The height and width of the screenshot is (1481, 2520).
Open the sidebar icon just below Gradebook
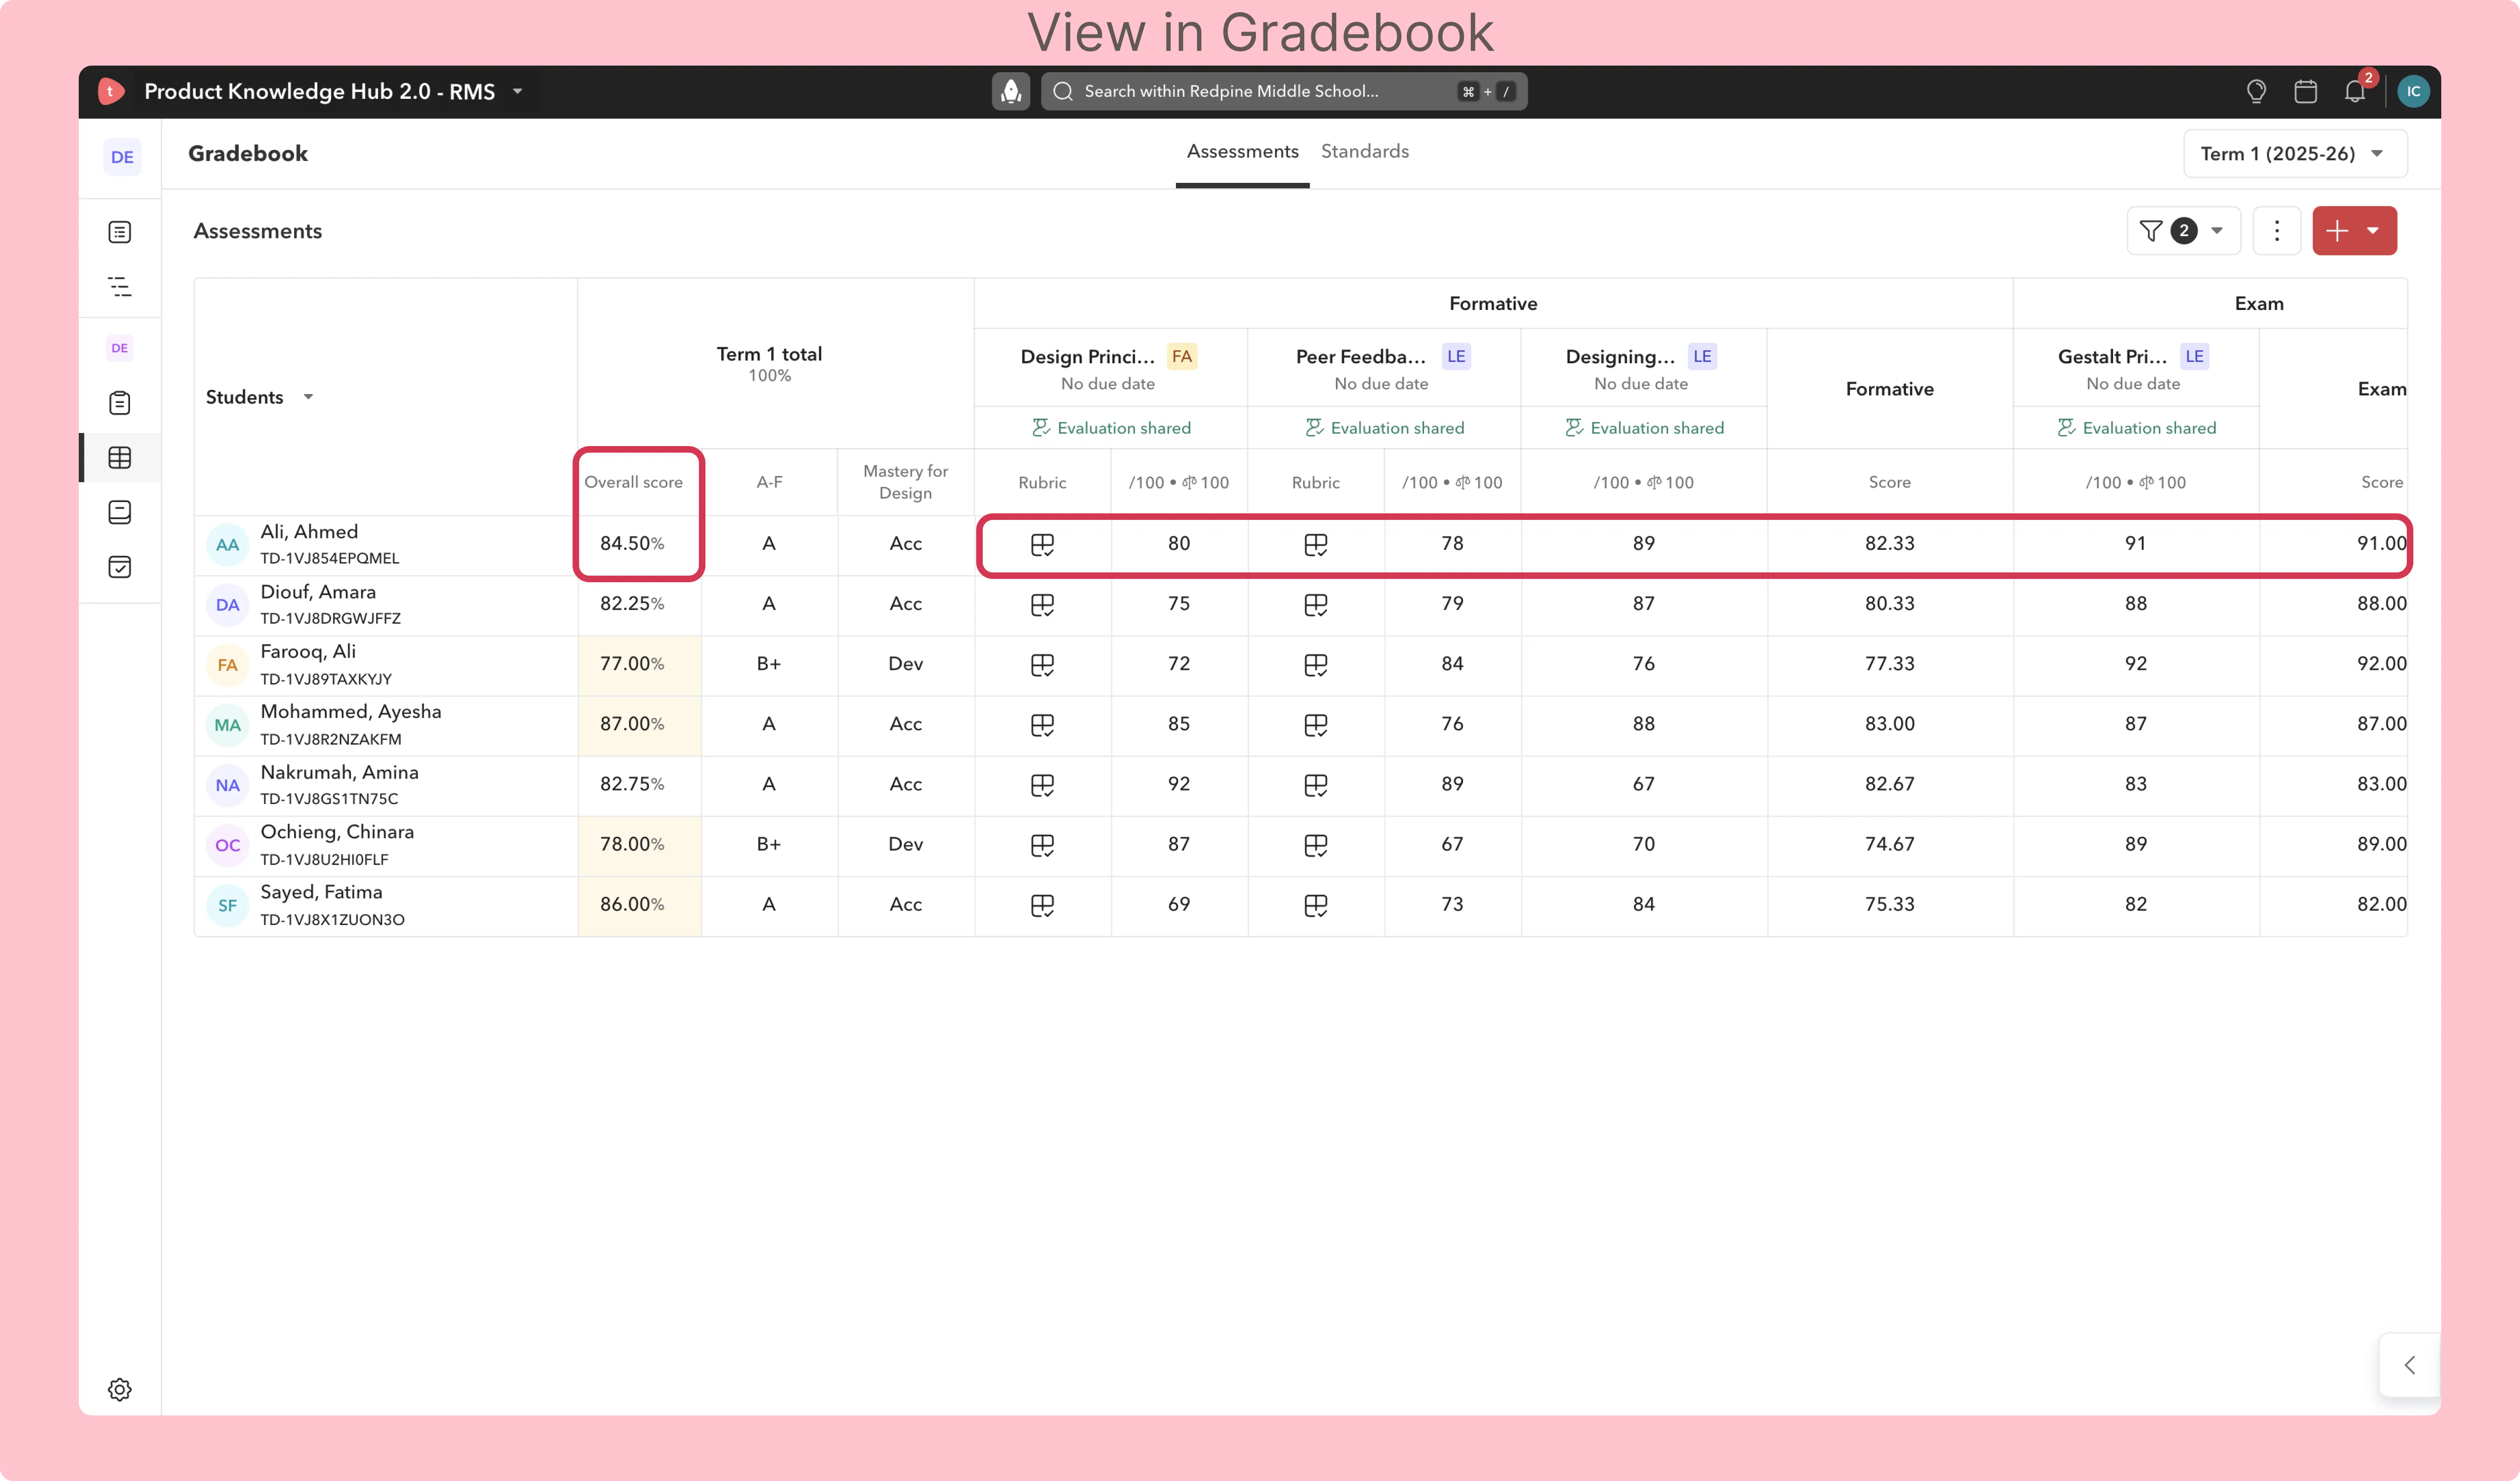[x=120, y=512]
